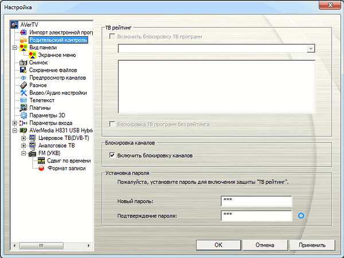Click the EPG import TV icon
Image resolution: width=344 pixels, height=258 pixels.
point(24,33)
